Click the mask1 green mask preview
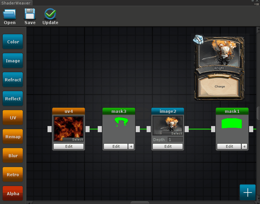Screen dimensions: 260x204 (231, 123)
